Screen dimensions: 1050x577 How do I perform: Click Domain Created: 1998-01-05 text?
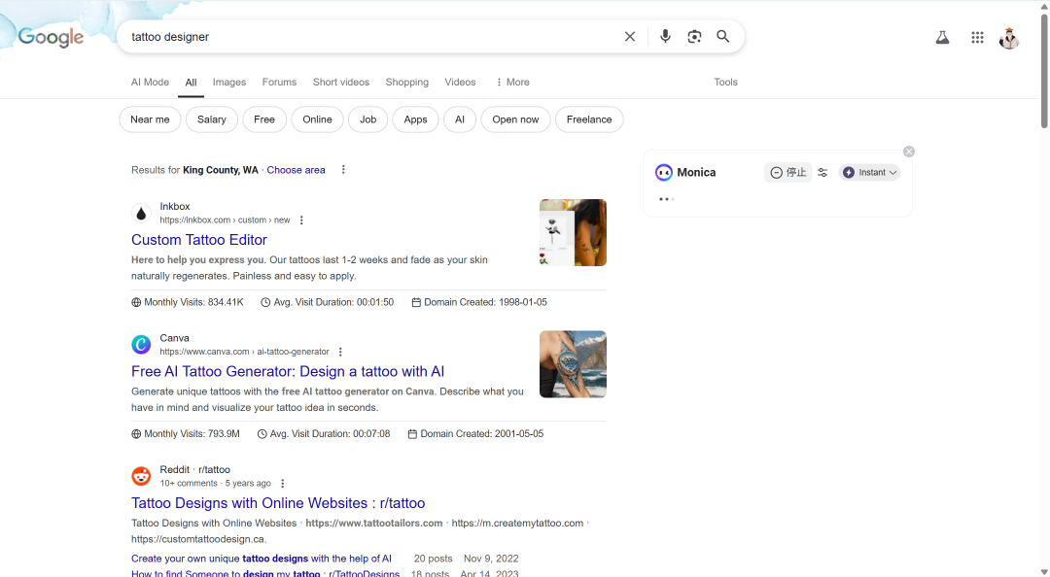pyautogui.click(x=479, y=302)
